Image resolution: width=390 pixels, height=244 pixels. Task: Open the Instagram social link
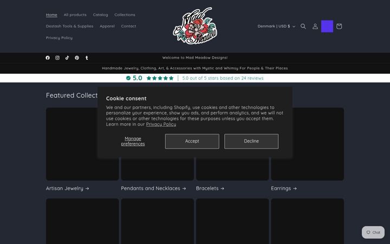point(57,58)
